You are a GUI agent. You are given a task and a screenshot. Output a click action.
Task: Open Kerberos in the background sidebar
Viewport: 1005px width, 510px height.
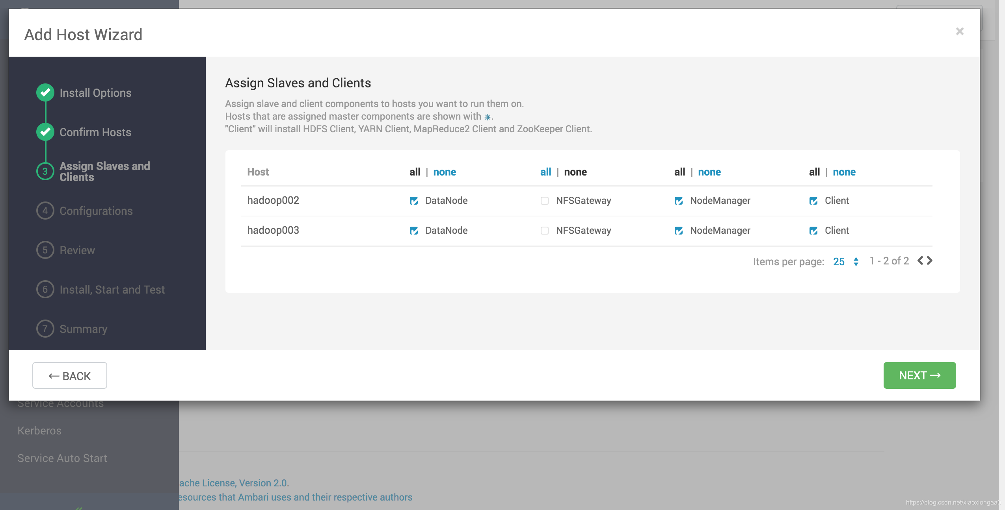[39, 431]
